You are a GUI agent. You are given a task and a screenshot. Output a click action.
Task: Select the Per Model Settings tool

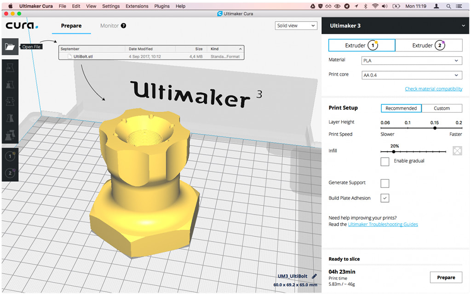pyautogui.click(x=10, y=135)
